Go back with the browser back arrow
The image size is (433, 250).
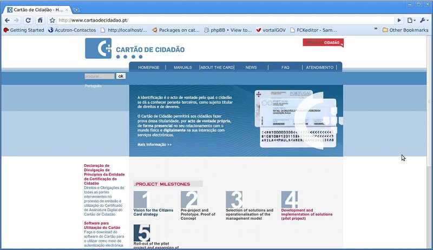pyautogui.click(x=7, y=21)
